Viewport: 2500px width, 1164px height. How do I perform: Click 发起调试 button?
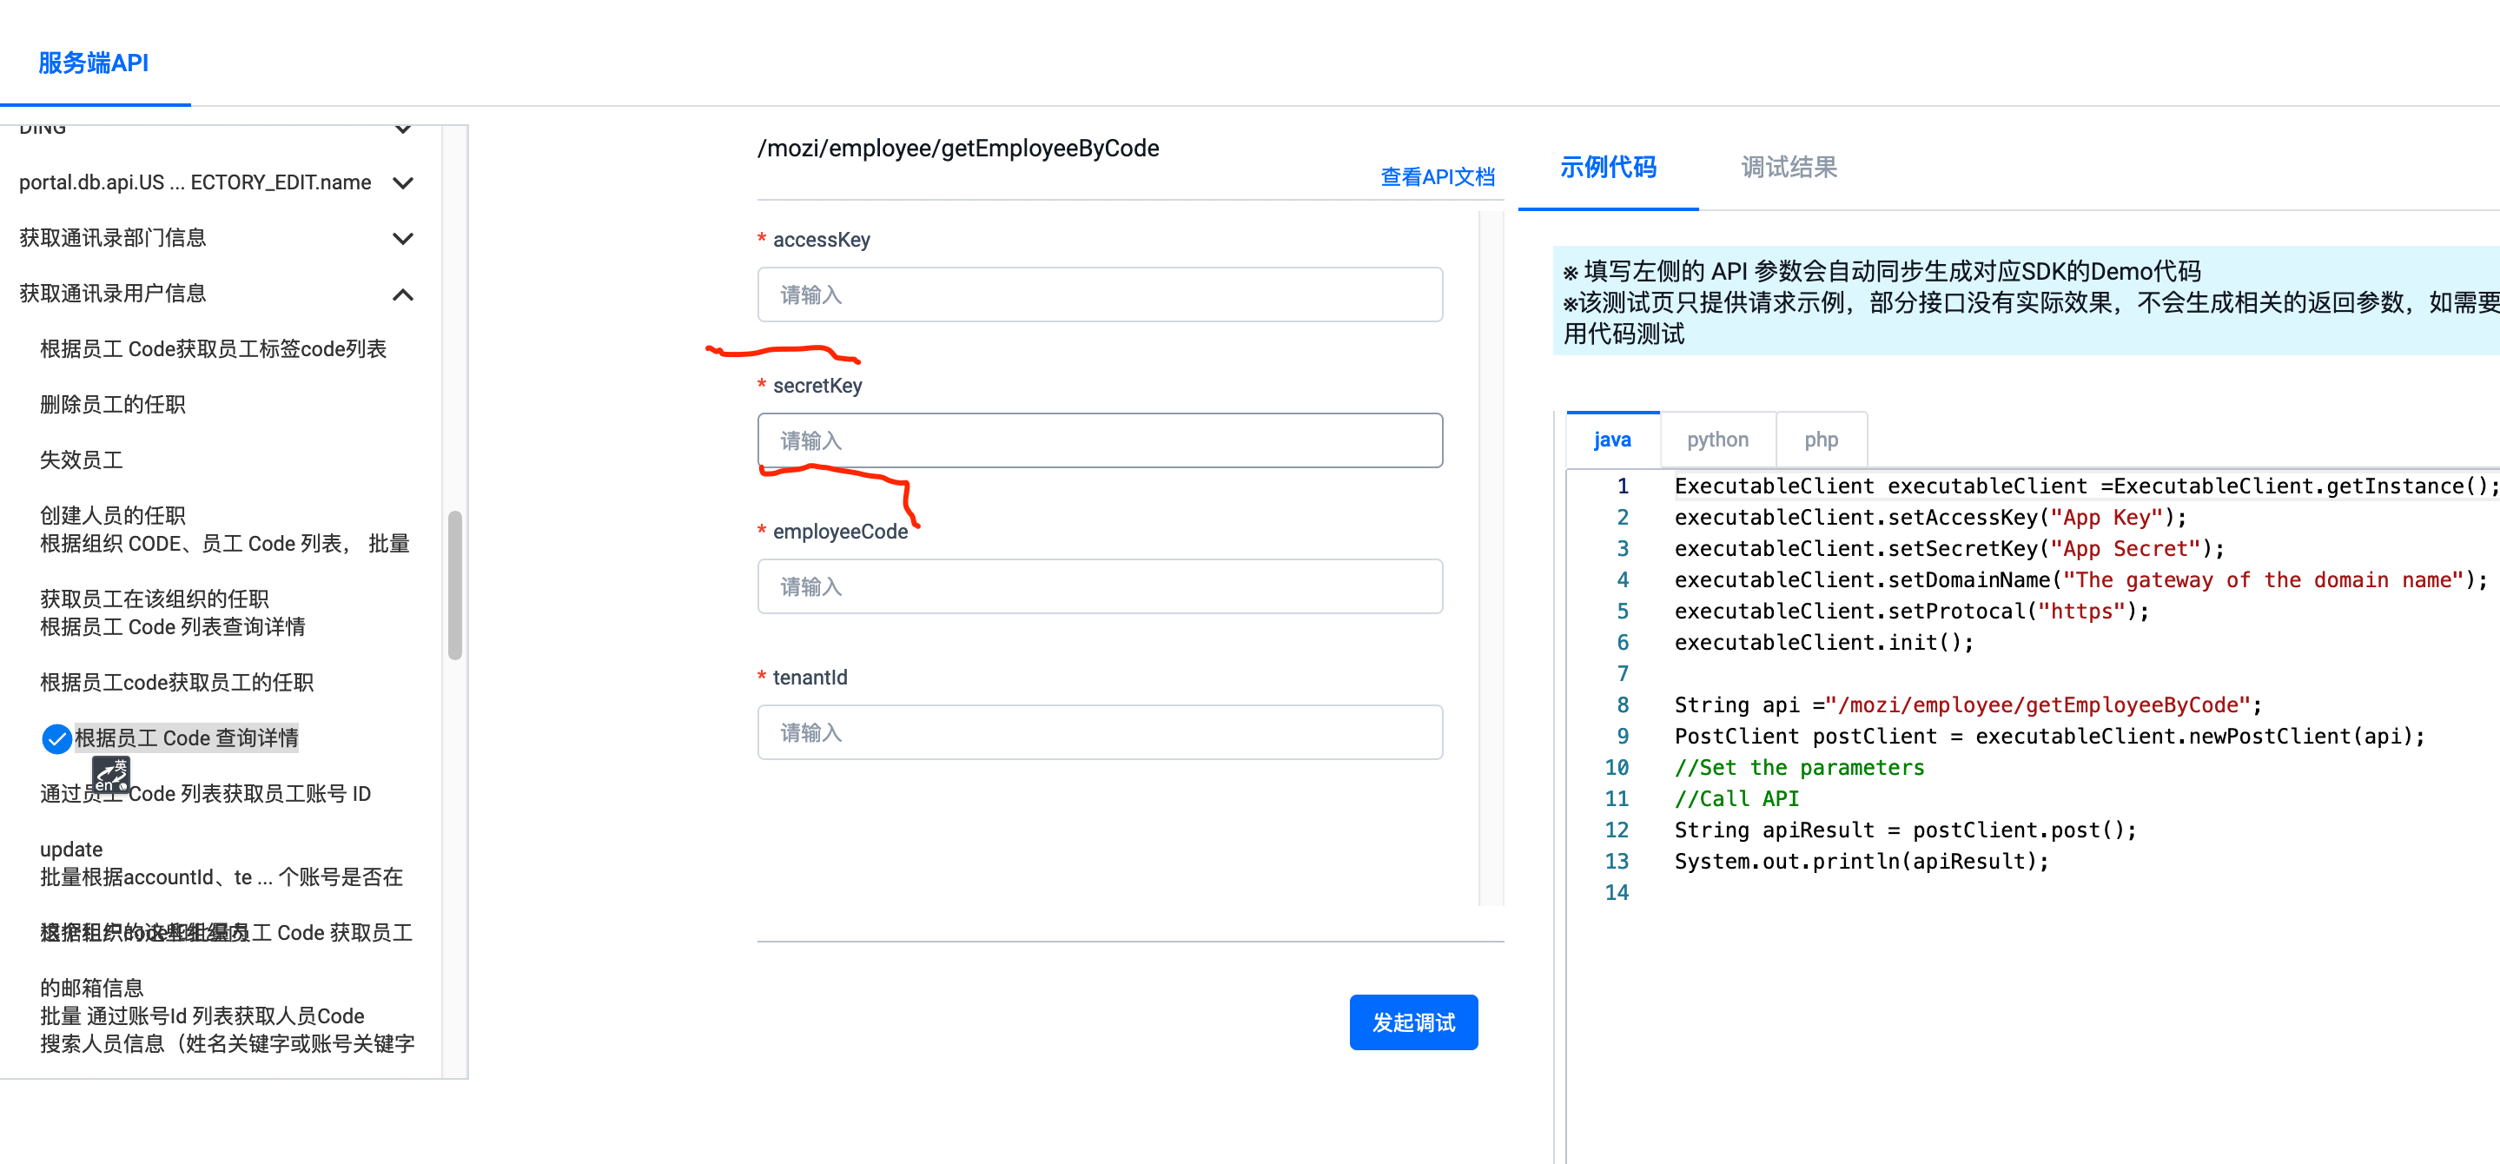click(1412, 1022)
